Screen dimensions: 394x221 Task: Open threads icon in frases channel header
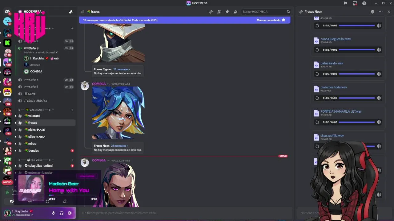tap(211, 12)
